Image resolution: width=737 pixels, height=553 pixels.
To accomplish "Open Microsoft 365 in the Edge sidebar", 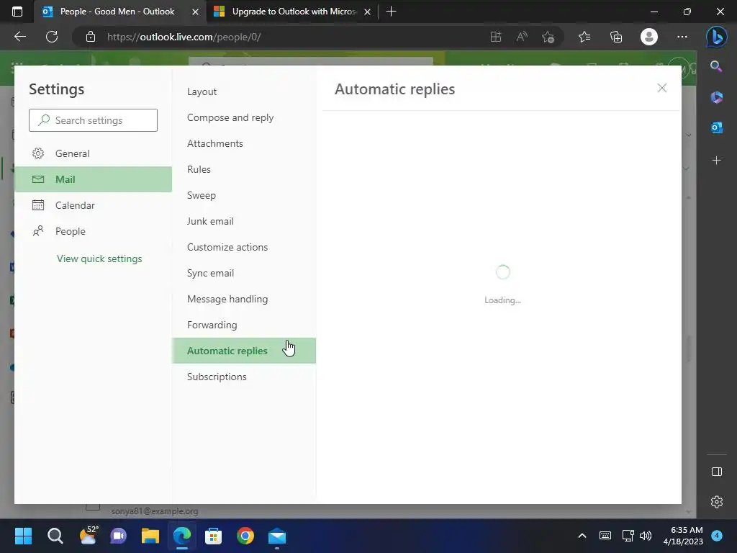I will tap(716, 97).
